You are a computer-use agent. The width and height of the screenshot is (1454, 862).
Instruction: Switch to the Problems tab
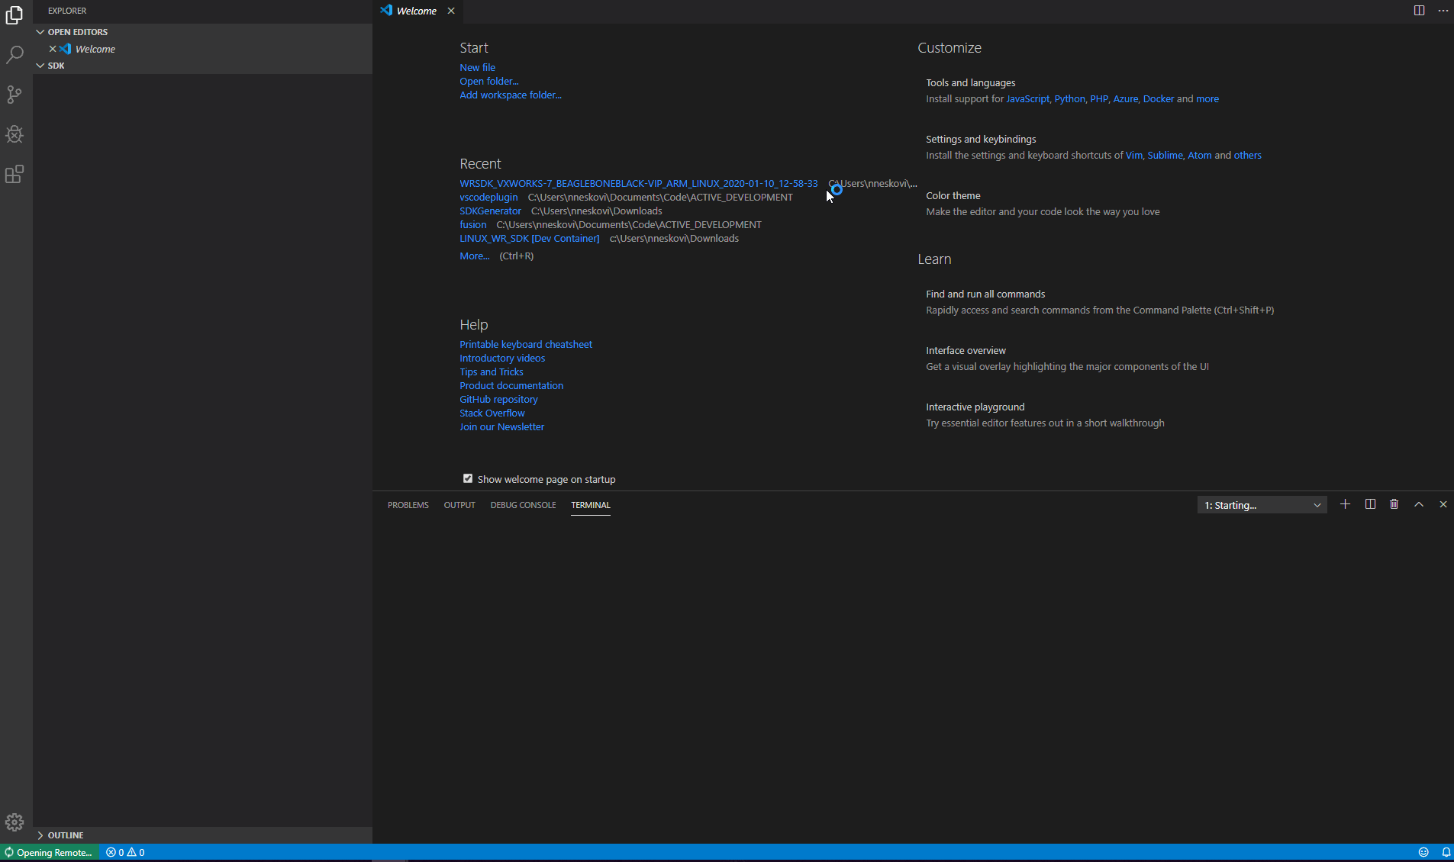(408, 505)
